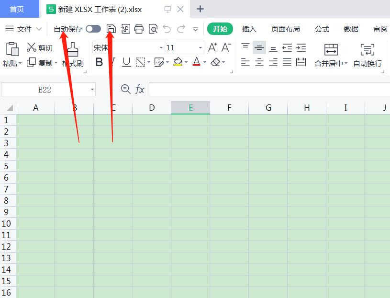Image resolution: width=390 pixels, height=298 pixels.
Task: Click the Select All corner triangle
Action: click(x=10, y=107)
